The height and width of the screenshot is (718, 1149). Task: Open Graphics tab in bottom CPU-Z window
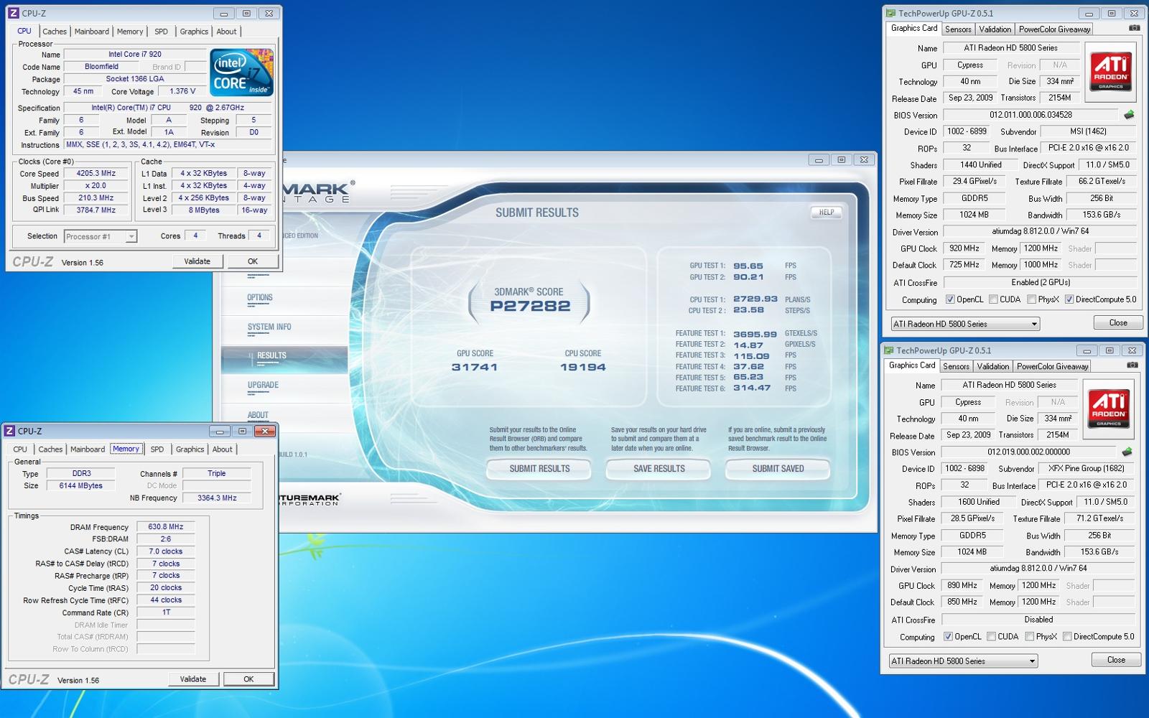[190, 449]
